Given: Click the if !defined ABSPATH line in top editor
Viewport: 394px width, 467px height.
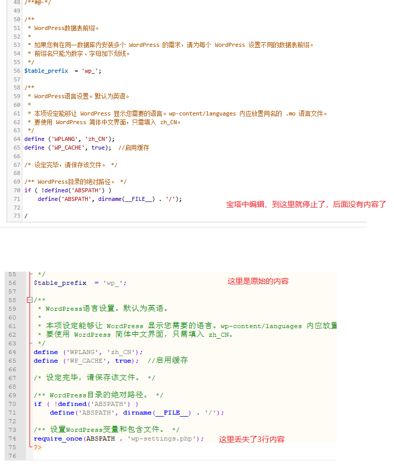Looking at the screenshot, I should (x=68, y=190).
